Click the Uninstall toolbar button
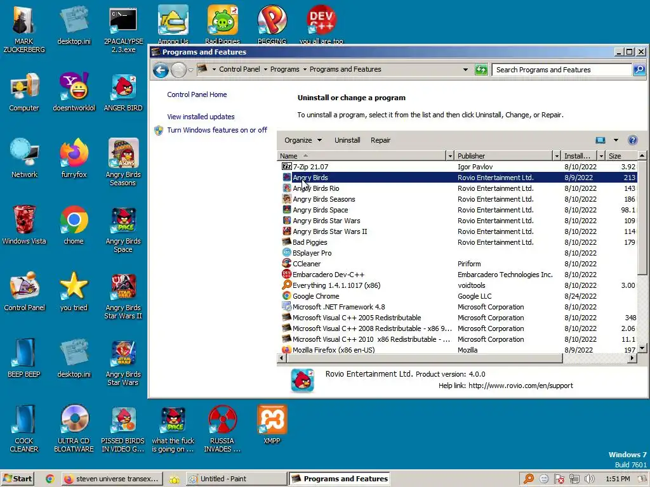Screen dimensions: 650x487 tap(347, 140)
